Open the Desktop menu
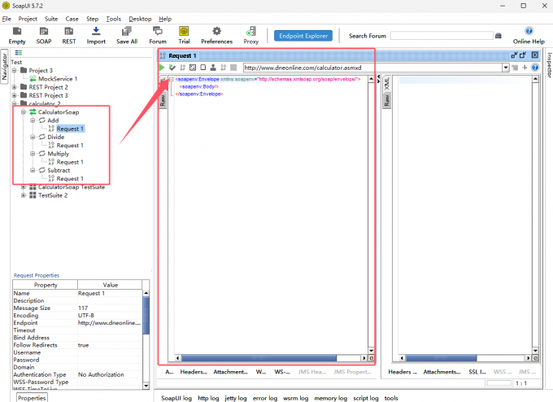The image size is (553, 402). [140, 19]
